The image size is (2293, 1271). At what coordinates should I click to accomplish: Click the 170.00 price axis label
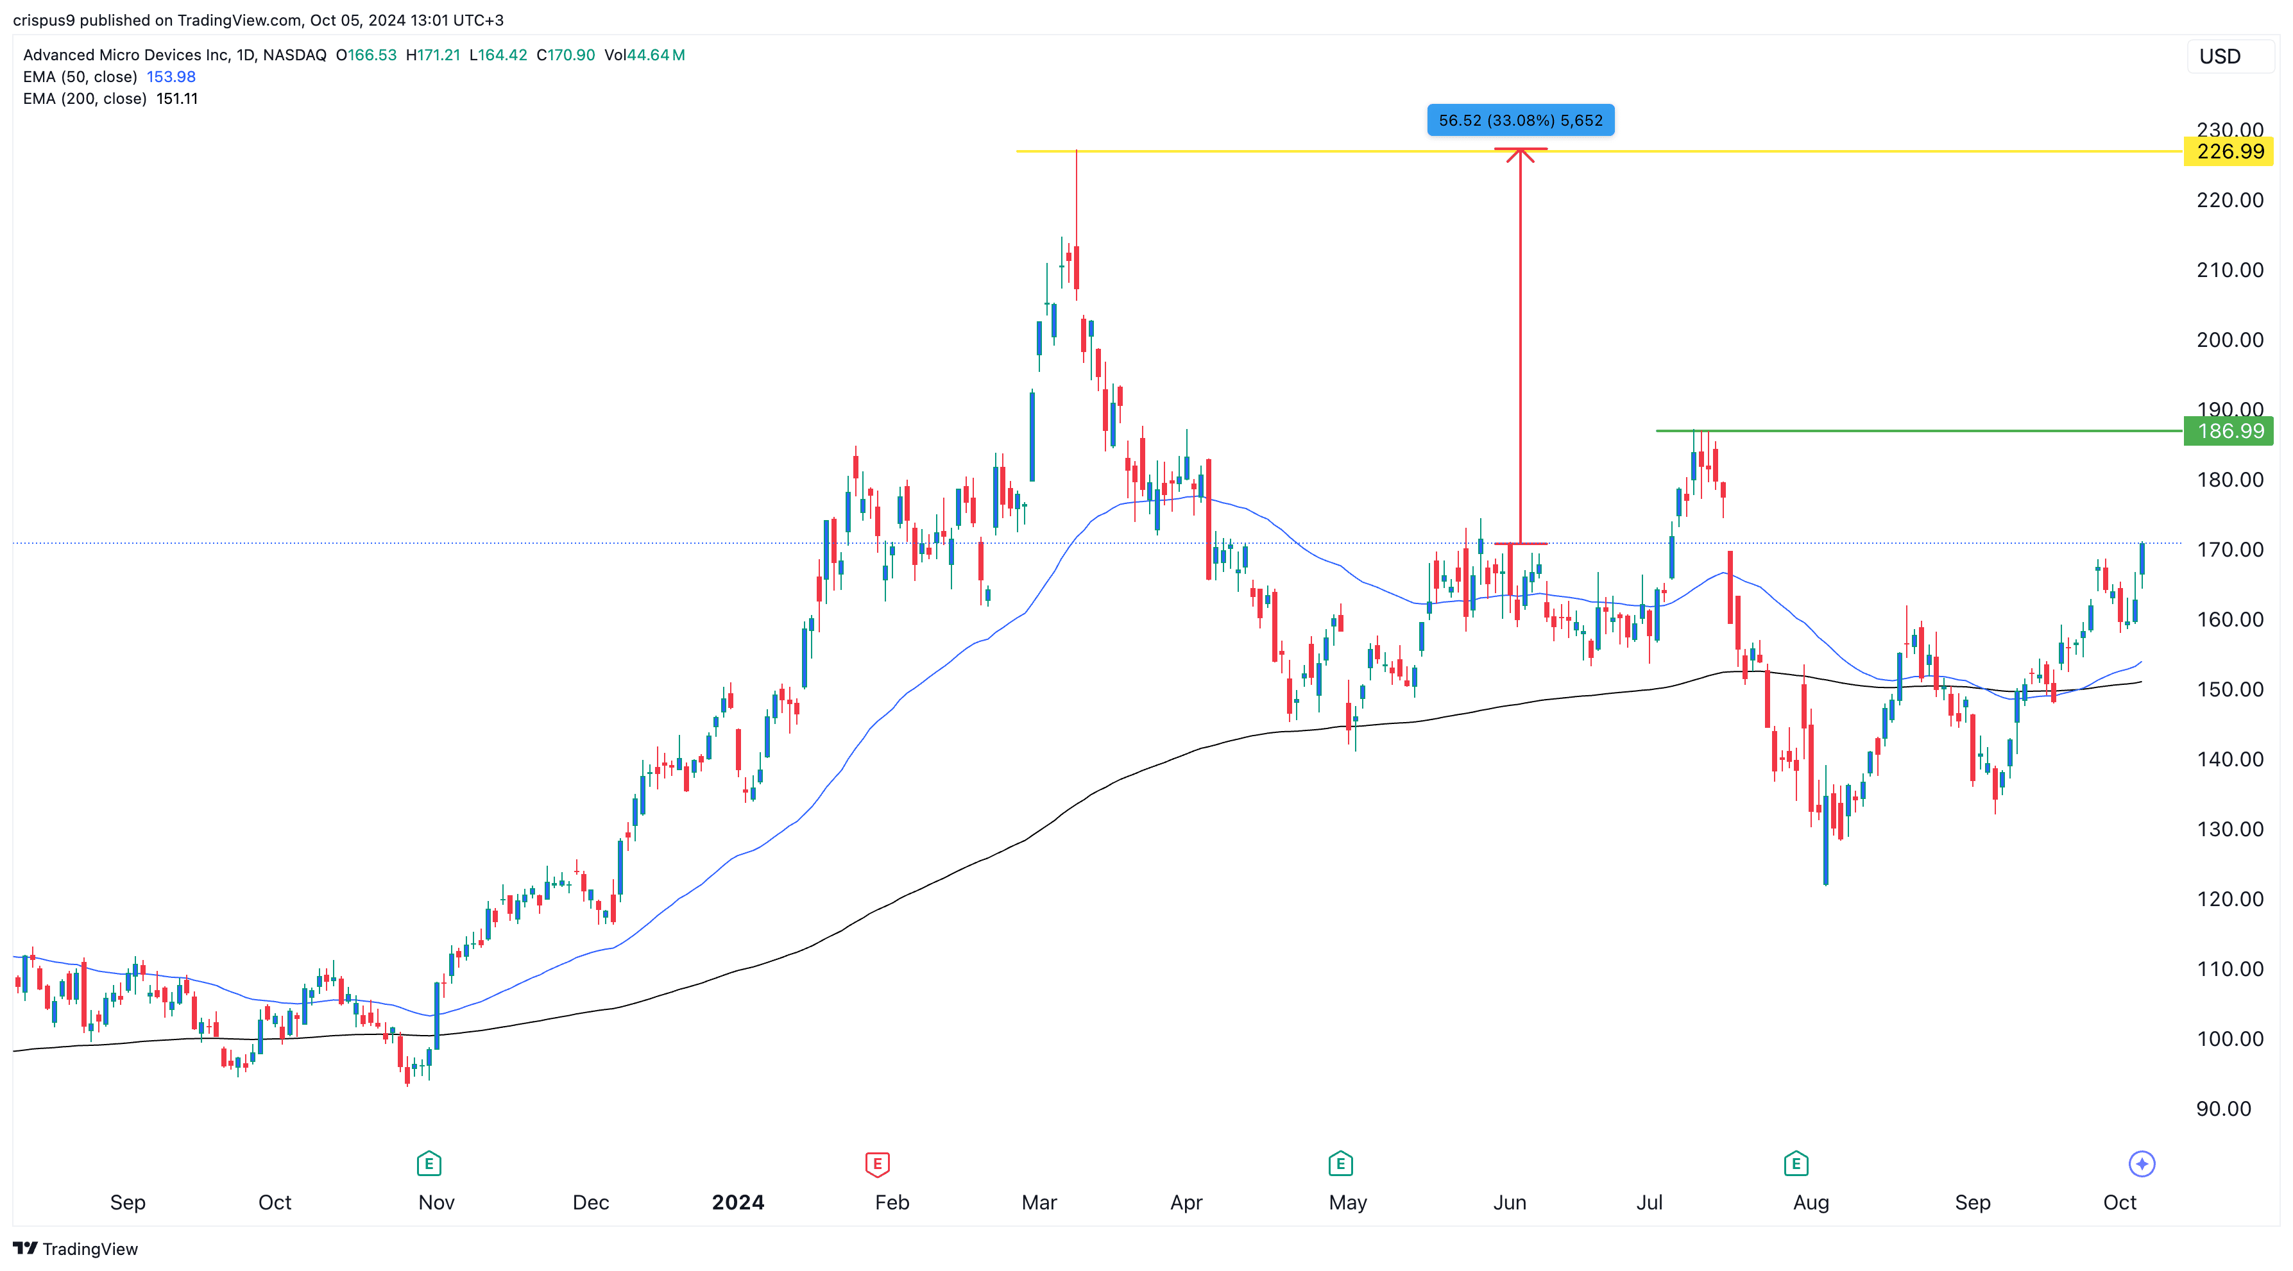(x=2229, y=549)
